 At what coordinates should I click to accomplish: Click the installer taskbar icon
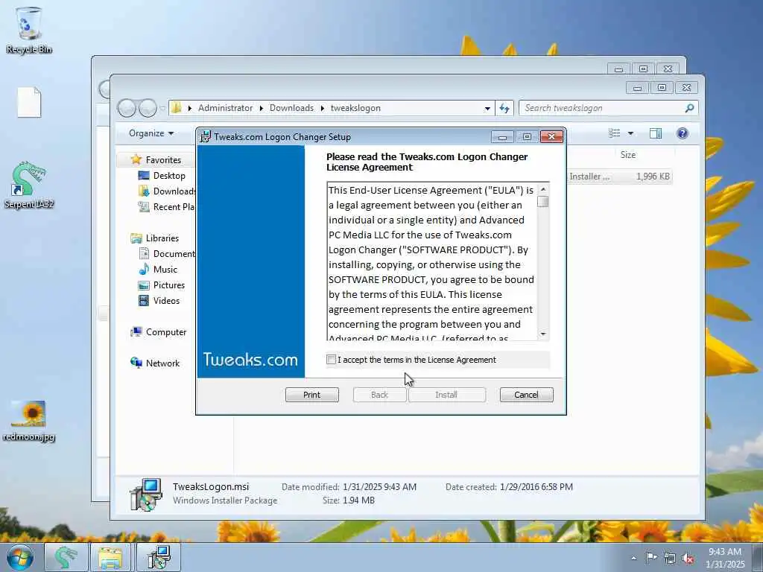(159, 557)
